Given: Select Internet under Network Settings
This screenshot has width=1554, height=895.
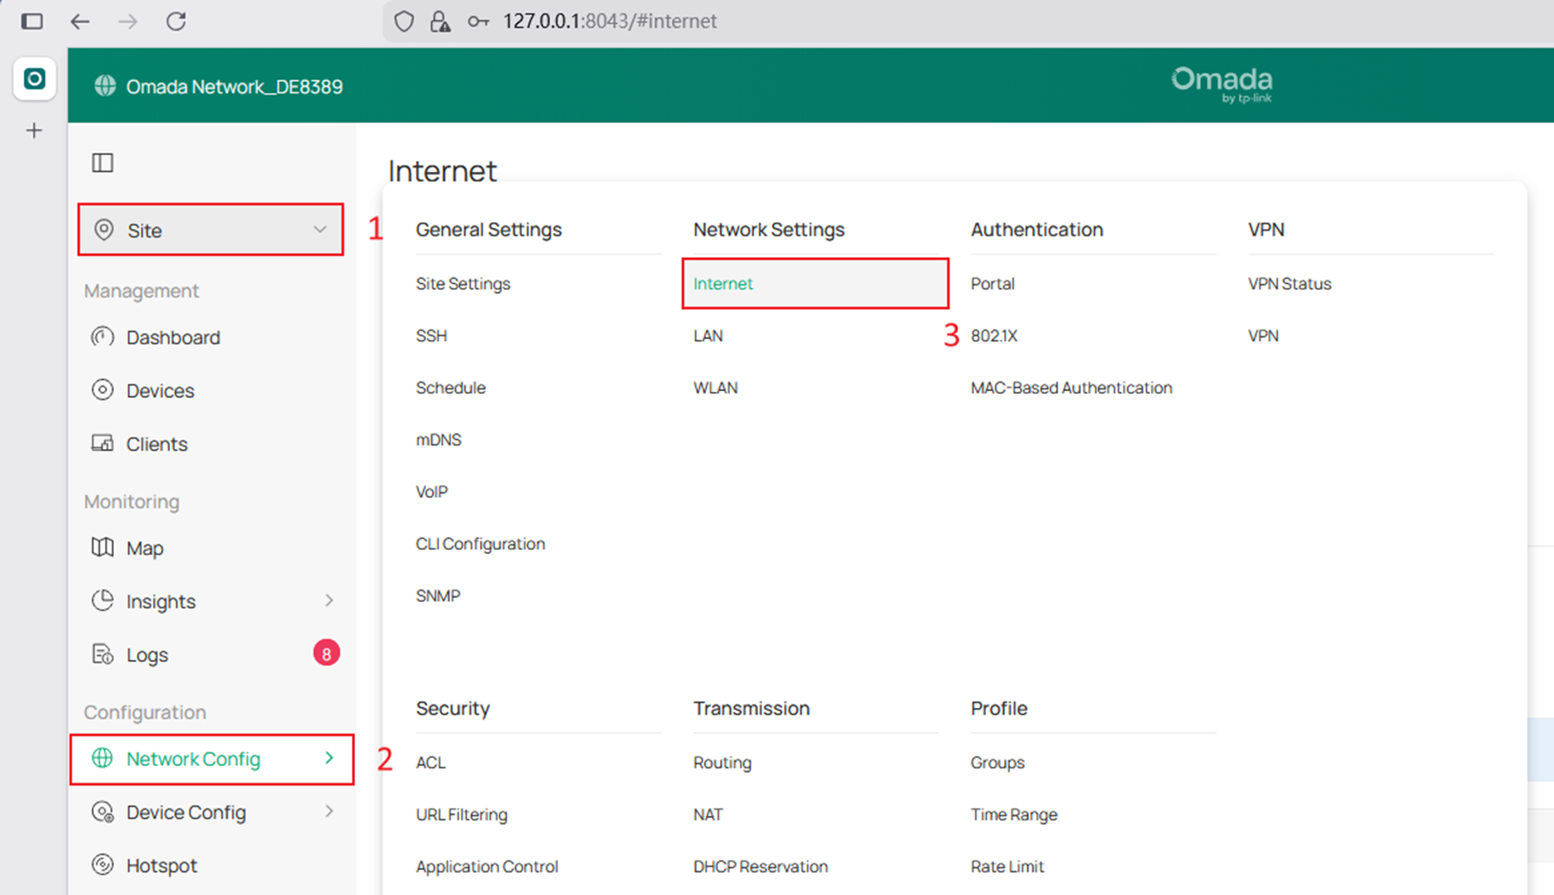Looking at the screenshot, I should (722, 284).
